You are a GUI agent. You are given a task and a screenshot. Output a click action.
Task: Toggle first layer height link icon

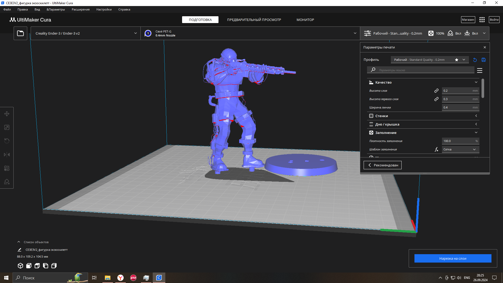(436, 99)
